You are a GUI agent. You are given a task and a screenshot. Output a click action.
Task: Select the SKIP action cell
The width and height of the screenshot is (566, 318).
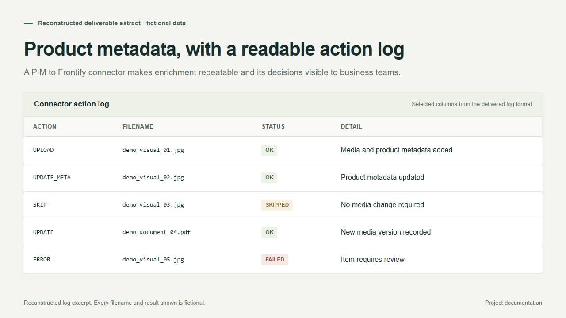[40, 205]
